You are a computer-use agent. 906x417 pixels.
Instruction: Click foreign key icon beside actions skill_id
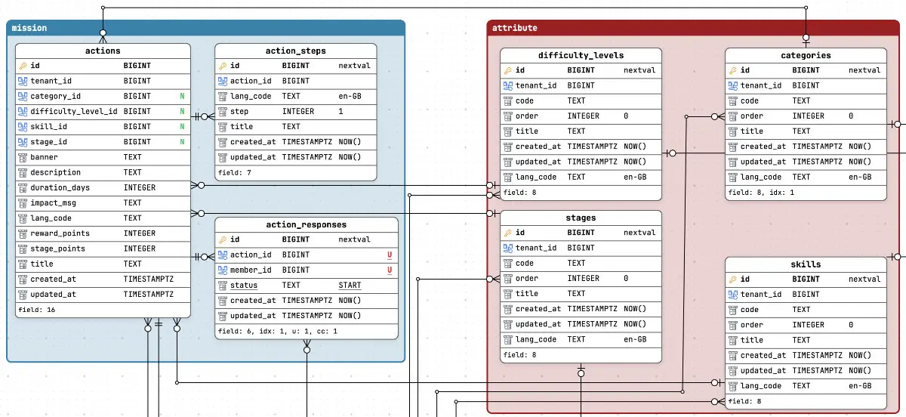tap(22, 126)
